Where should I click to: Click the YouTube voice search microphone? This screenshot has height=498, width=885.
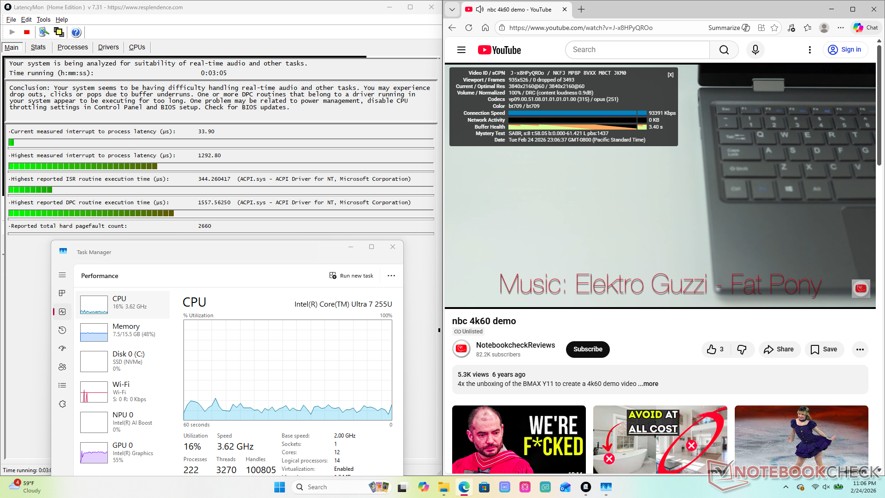coord(755,50)
